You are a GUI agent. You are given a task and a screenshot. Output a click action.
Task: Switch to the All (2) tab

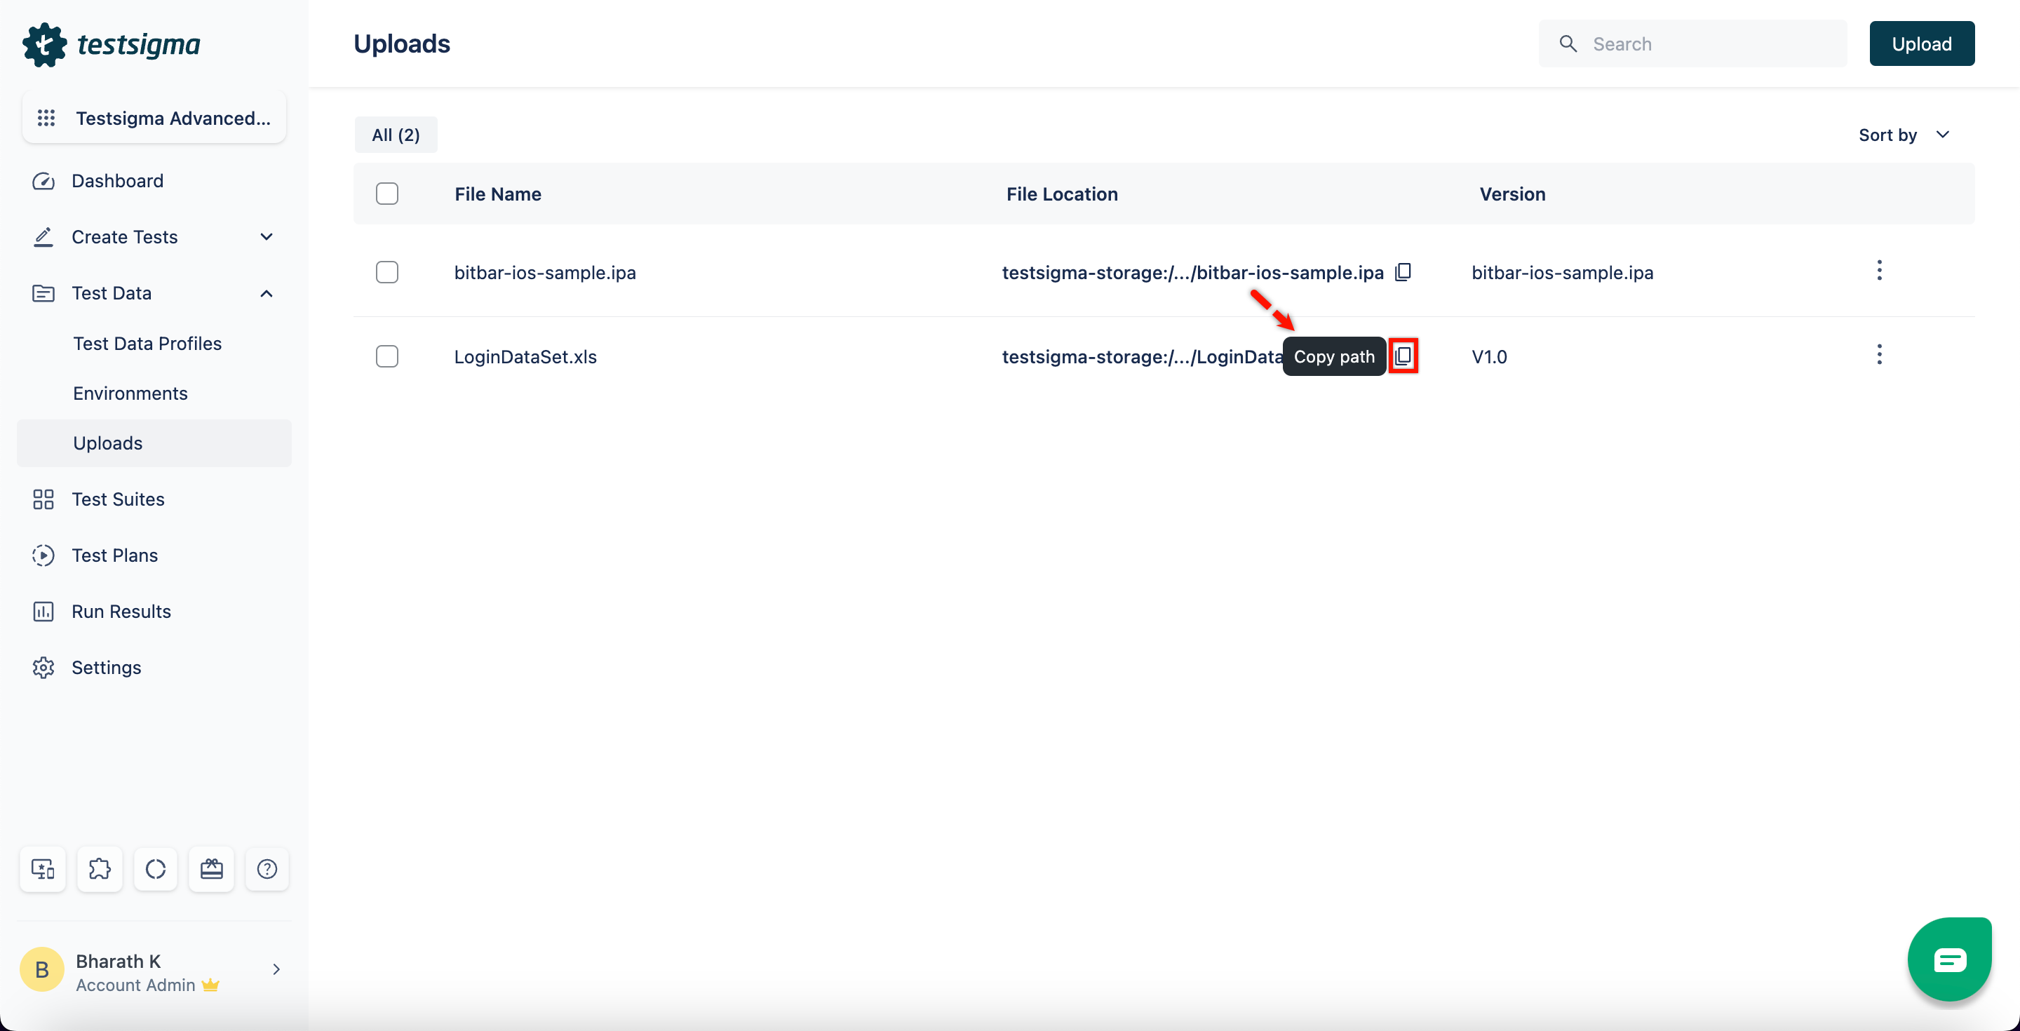395,134
